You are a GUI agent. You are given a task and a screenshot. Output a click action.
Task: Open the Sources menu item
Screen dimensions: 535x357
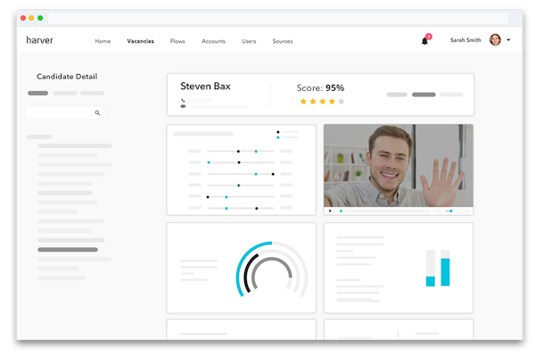point(283,41)
